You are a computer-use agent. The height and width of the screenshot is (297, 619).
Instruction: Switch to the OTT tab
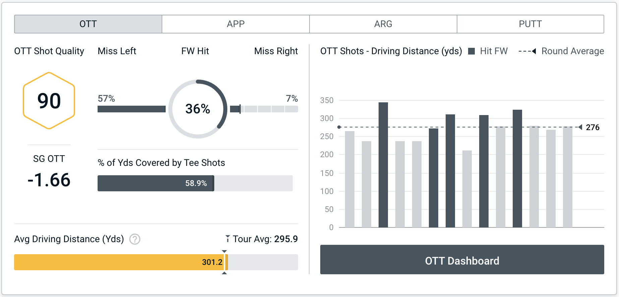(88, 24)
